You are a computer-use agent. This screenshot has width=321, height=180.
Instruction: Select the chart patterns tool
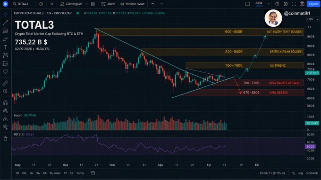coord(5,55)
